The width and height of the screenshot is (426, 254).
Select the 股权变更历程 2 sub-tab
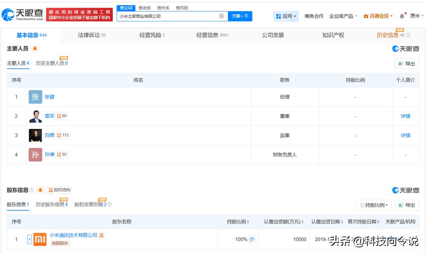[90, 204]
